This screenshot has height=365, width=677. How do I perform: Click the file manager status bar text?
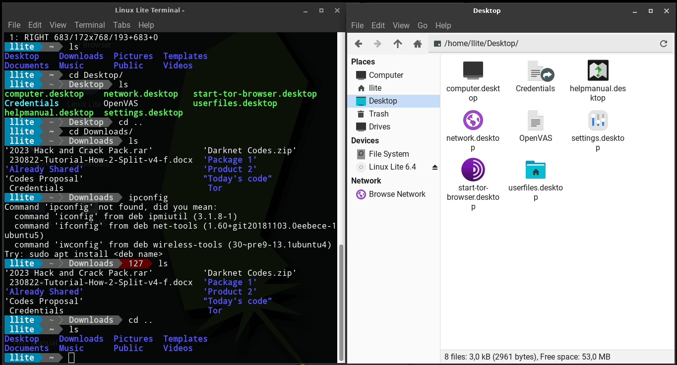[527, 357]
